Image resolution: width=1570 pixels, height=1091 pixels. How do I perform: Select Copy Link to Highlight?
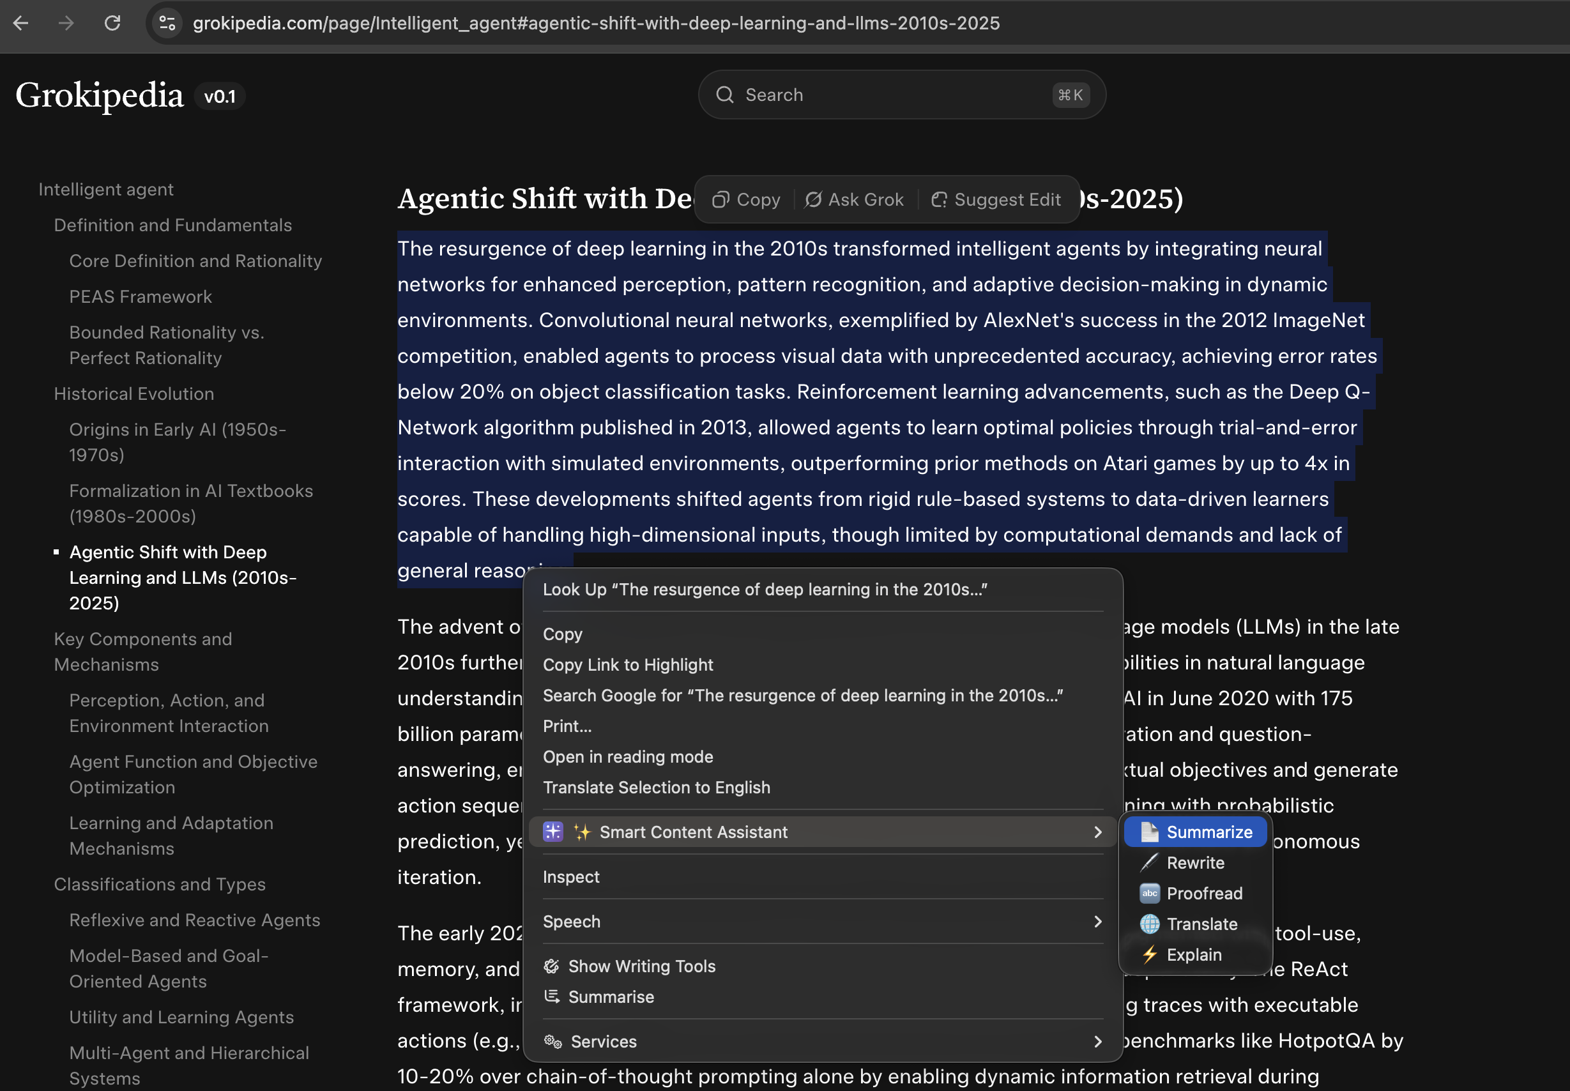[x=627, y=664]
